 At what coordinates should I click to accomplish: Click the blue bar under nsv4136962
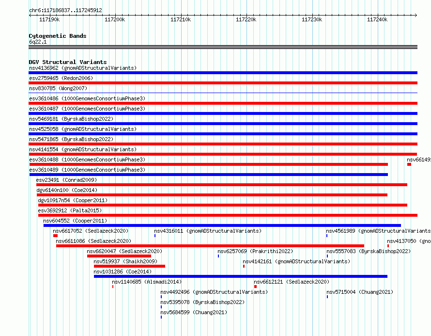pos(223,73)
